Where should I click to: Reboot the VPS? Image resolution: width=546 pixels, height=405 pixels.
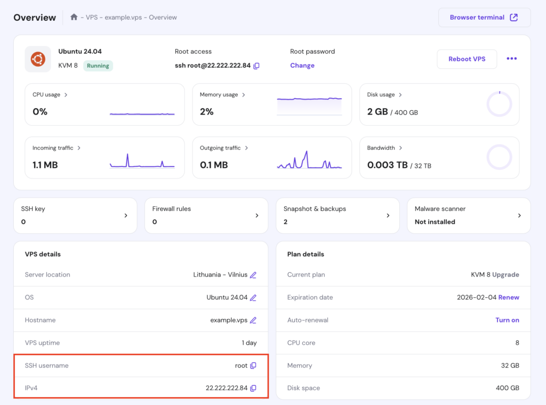(x=467, y=59)
